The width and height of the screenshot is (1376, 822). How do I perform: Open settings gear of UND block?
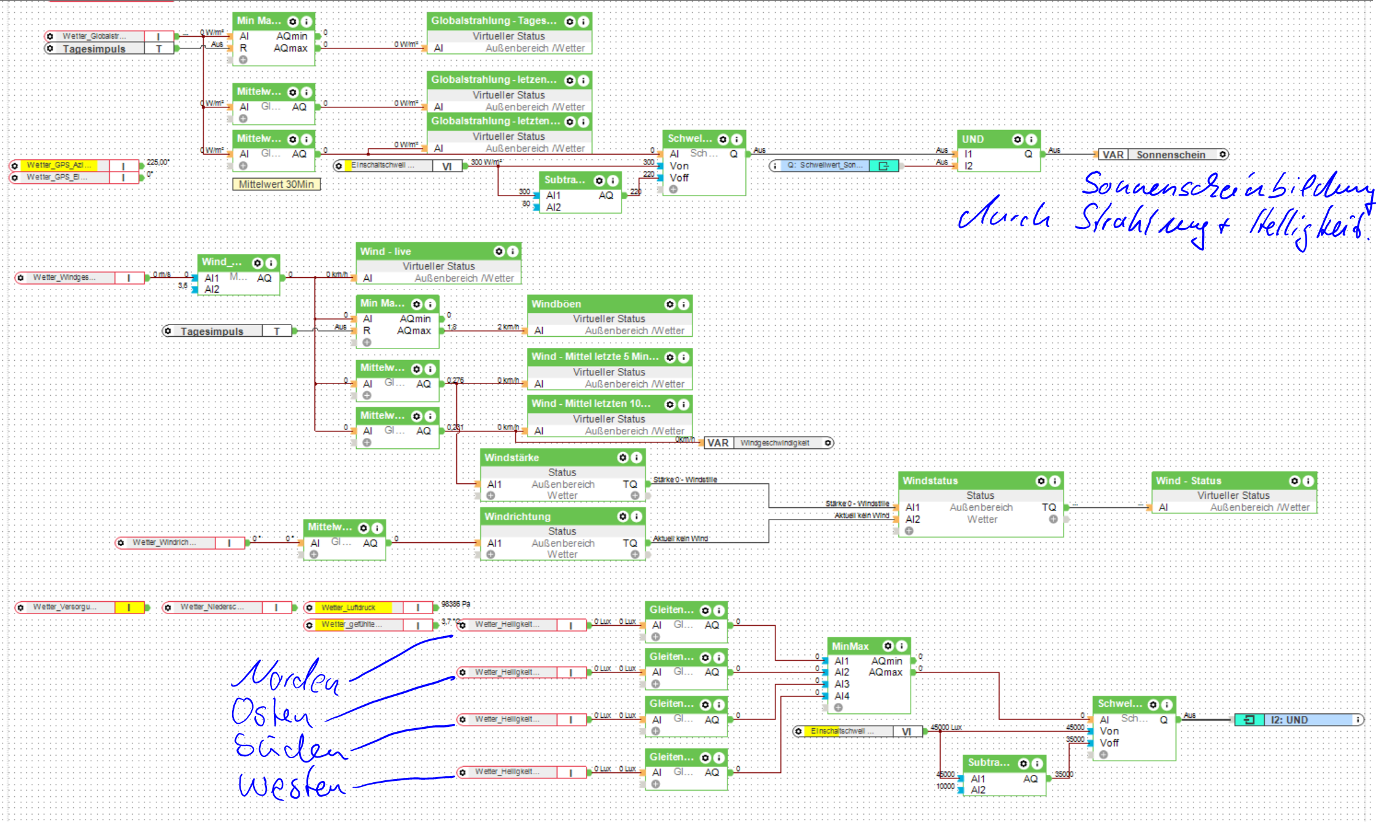[1017, 139]
